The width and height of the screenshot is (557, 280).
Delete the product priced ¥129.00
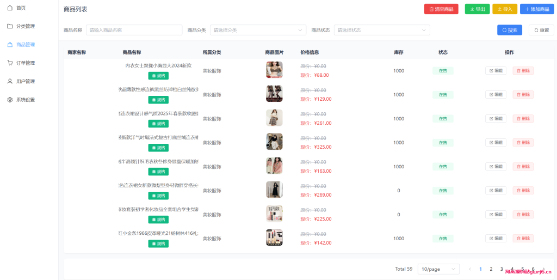[523, 95]
